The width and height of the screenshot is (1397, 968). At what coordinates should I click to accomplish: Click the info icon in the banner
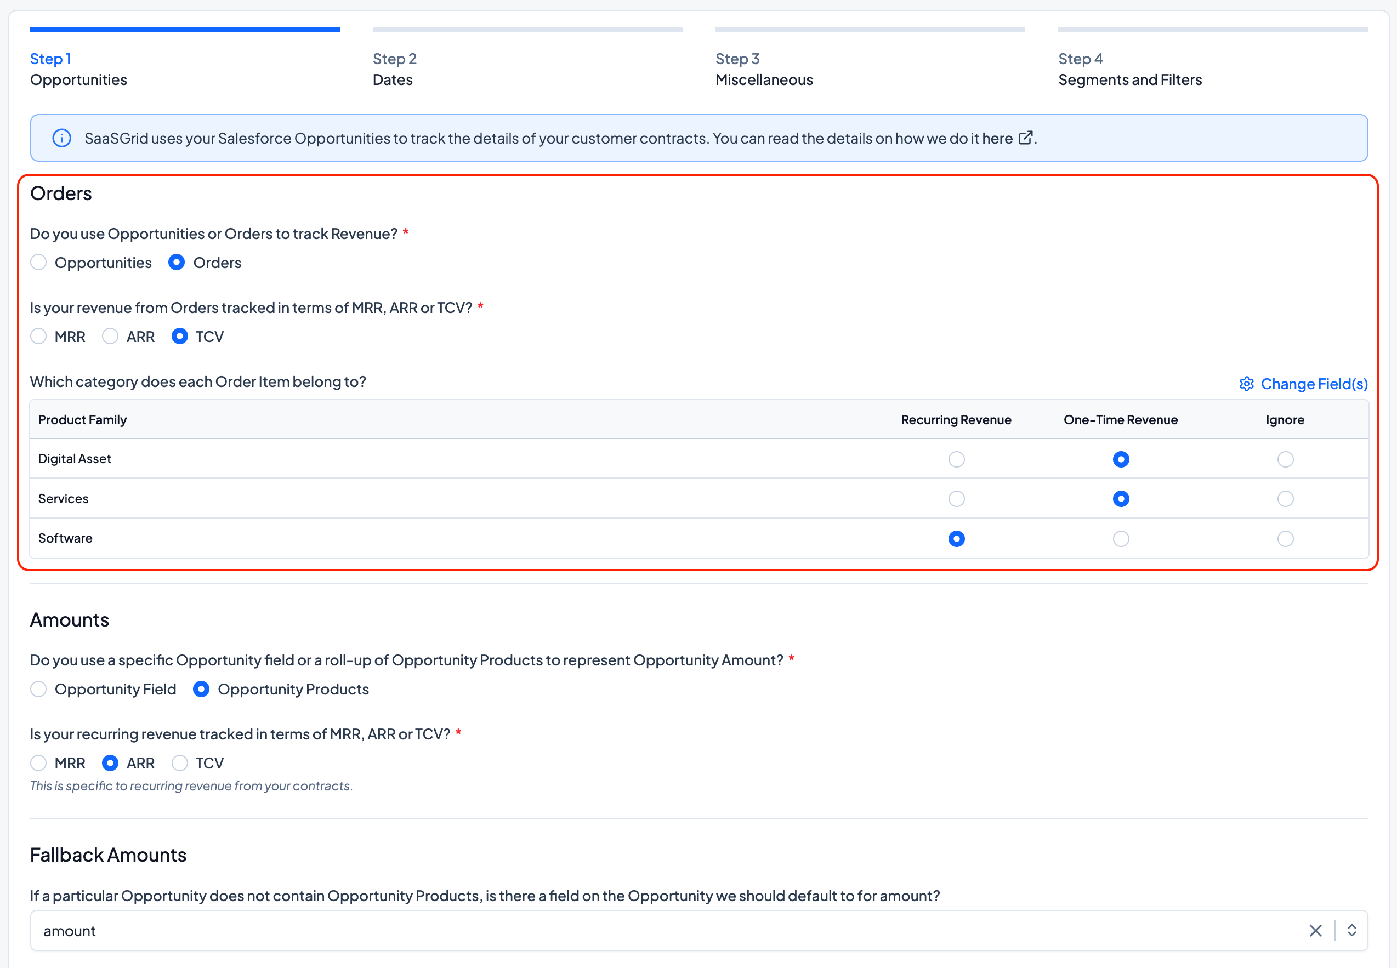[x=61, y=138]
